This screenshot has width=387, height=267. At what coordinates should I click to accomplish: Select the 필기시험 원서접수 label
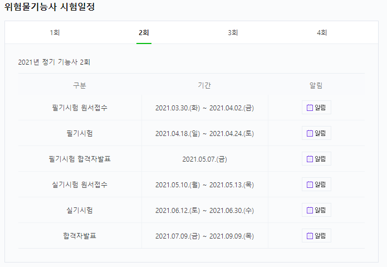80,108
